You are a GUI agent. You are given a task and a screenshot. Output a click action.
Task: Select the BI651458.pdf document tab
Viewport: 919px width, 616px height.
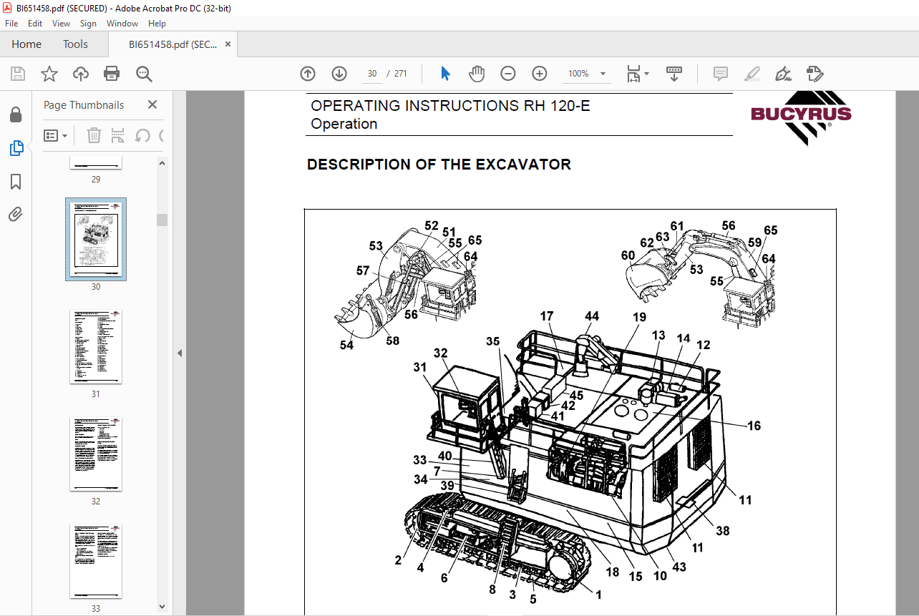pyautogui.click(x=172, y=44)
